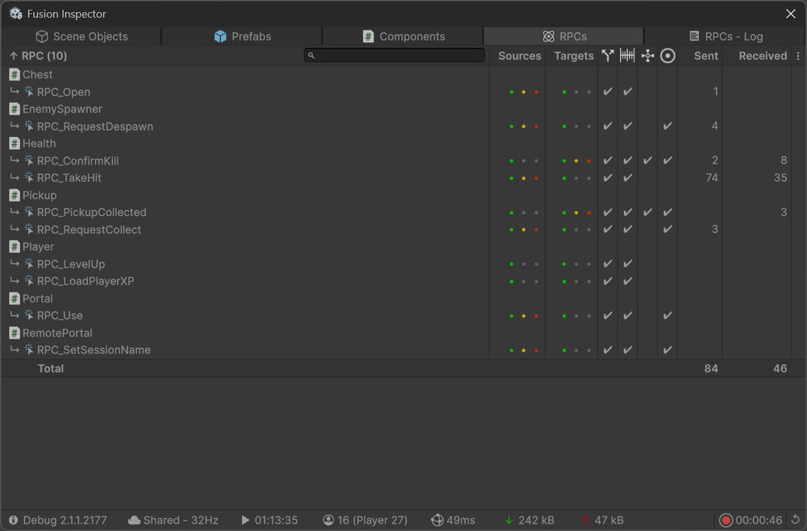Image resolution: width=807 pixels, height=531 pixels.
Task: Click the RPC_Use pointer icon
Action: pyautogui.click(x=29, y=315)
